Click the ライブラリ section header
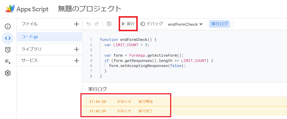This screenshot has width=287, height=119. pyautogui.click(x=31, y=49)
